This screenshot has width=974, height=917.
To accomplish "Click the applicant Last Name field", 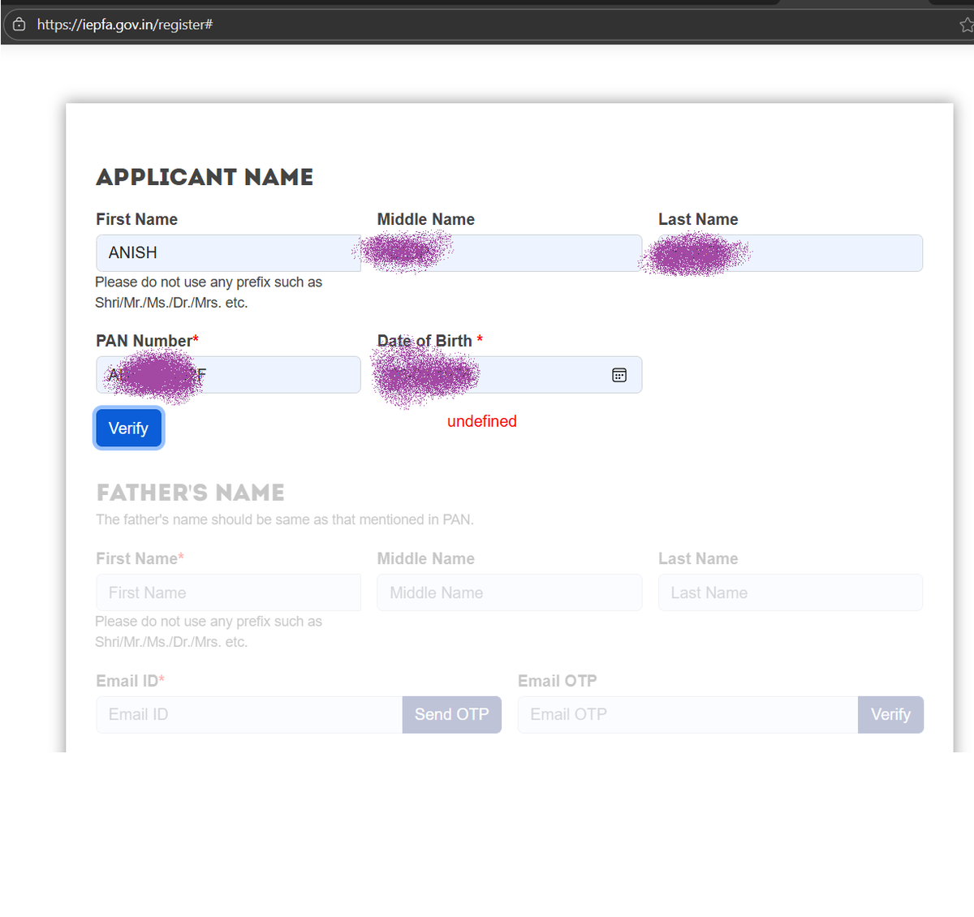I will [791, 253].
